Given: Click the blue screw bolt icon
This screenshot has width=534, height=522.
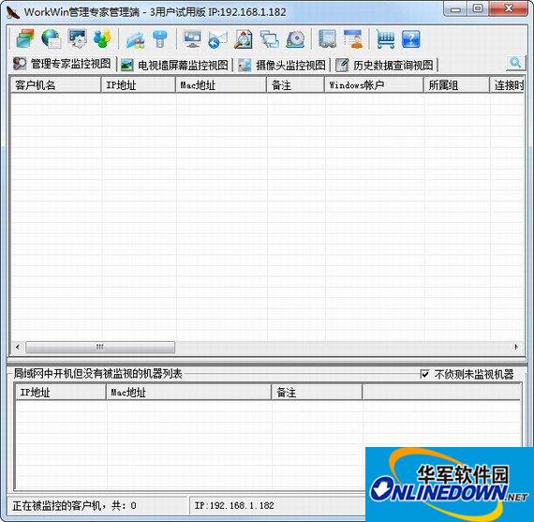Looking at the screenshot, I should tap(160, 38).
